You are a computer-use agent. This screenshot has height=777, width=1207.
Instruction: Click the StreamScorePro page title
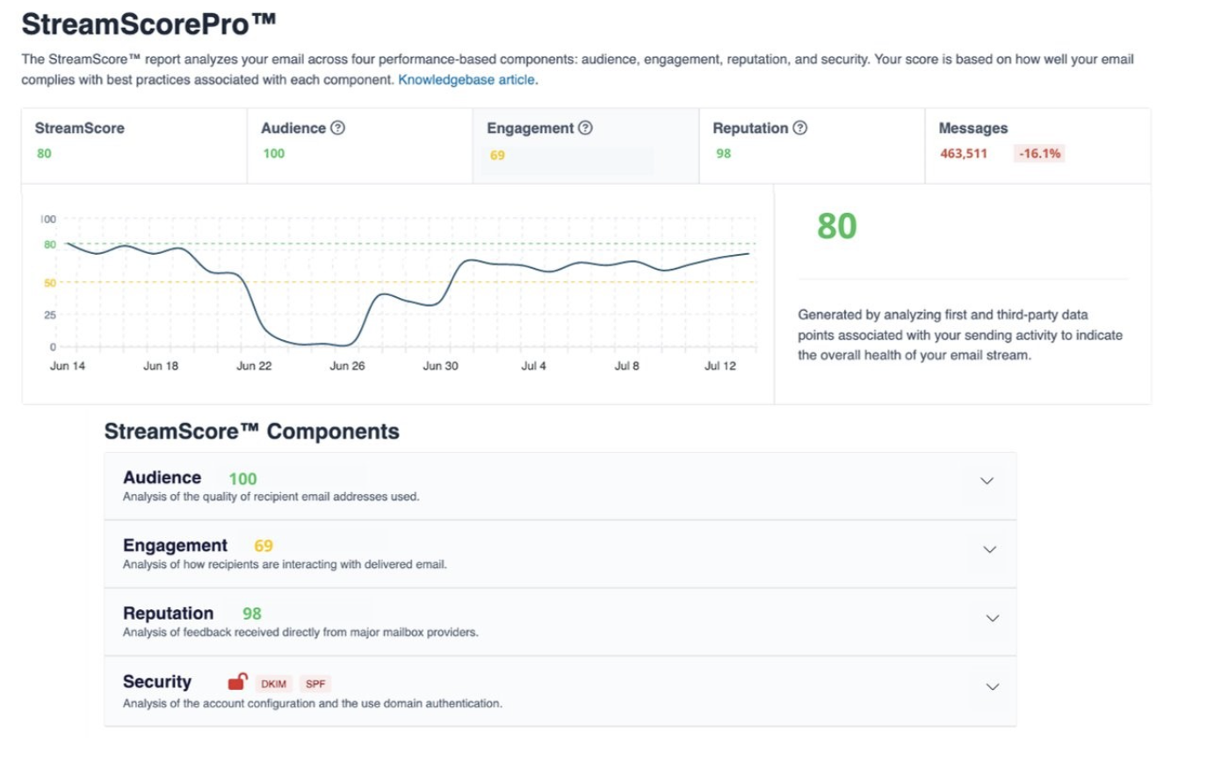point(148,24)
